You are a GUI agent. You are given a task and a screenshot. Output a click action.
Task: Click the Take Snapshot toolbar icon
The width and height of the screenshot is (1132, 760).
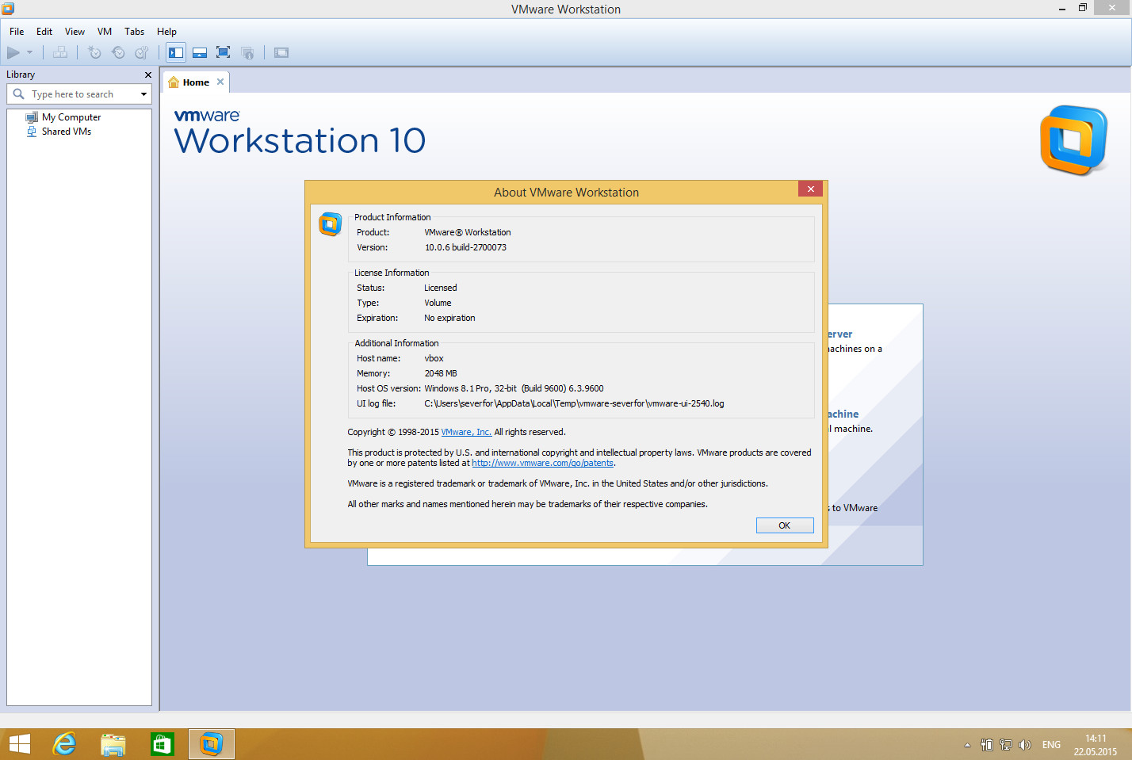coord(94,52)
